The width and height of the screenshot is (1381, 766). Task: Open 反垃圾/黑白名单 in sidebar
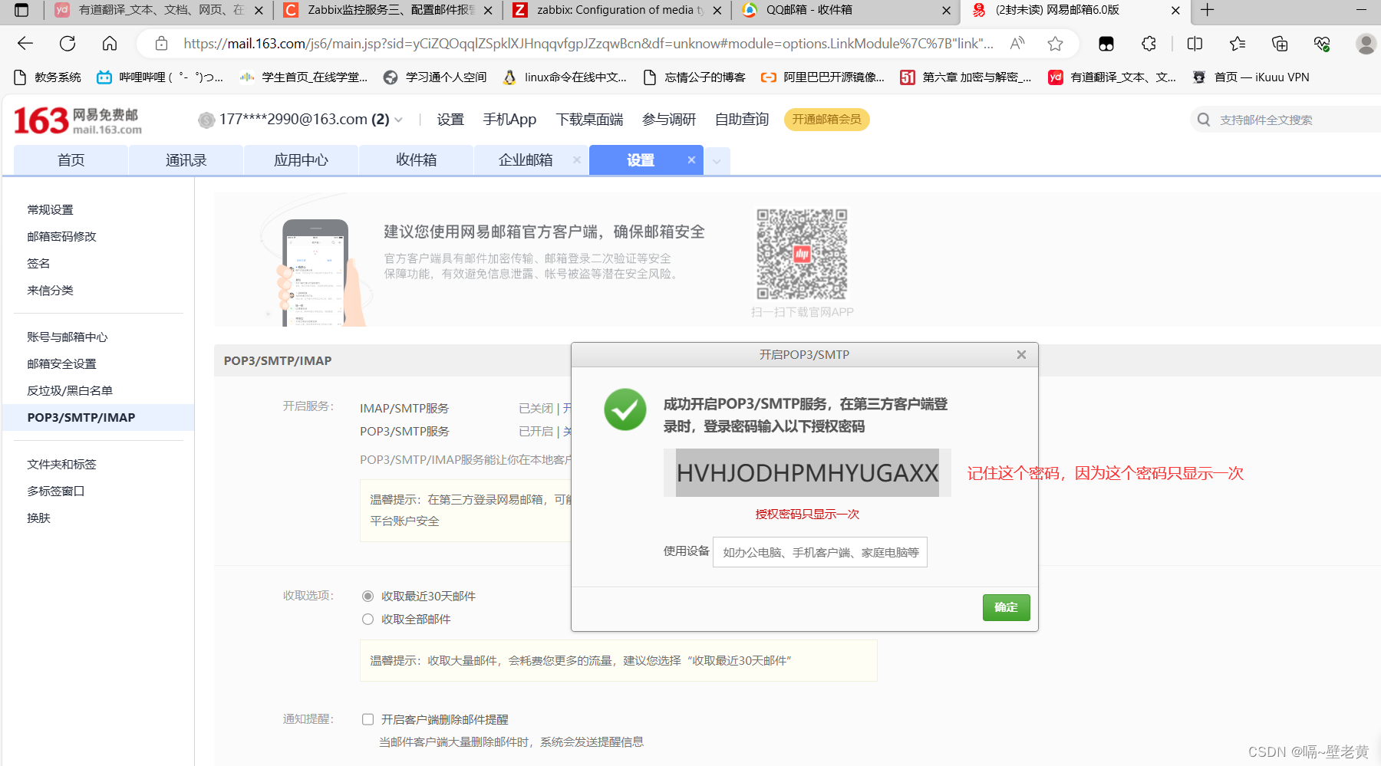point(70,390)
